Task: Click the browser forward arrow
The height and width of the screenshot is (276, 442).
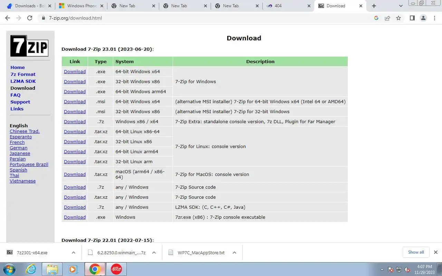Action: (x=19, y=18)
